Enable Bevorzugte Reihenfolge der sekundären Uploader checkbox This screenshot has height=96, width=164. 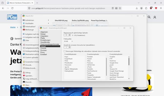pos(65,51)
